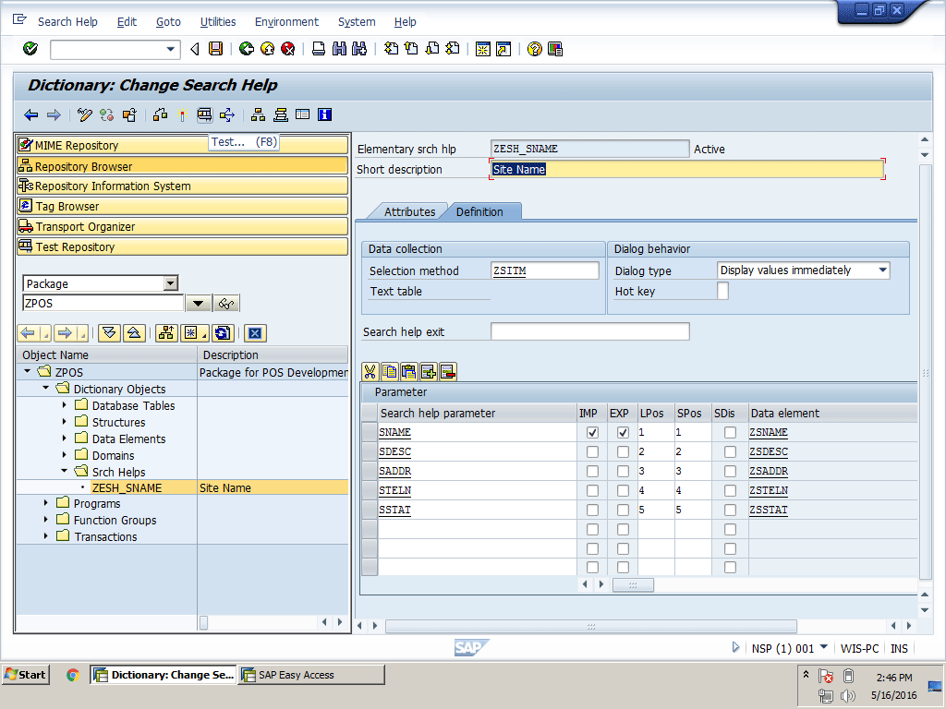The height and width of the screenshot is (709, 946).
Task: Click the Print icon in the toolbar
Action: pos(318,49)
